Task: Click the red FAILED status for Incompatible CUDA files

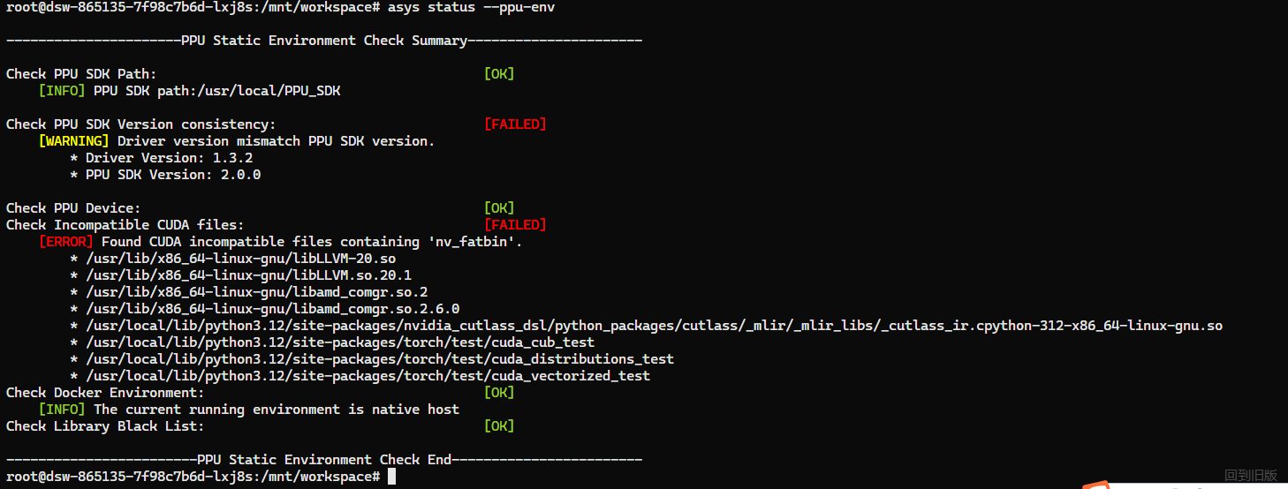Action: (x=515, y=225)
